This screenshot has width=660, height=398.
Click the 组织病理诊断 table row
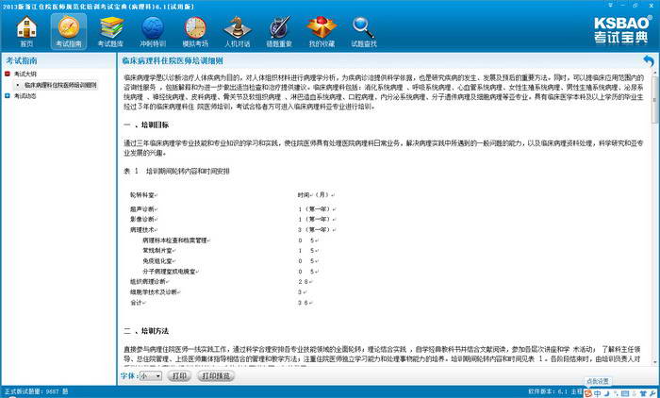pos(149,282)
